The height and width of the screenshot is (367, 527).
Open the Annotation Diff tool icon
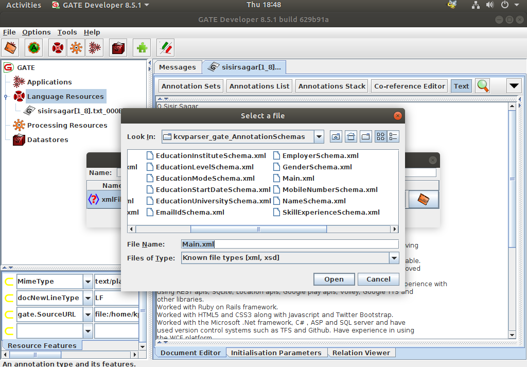165,47
